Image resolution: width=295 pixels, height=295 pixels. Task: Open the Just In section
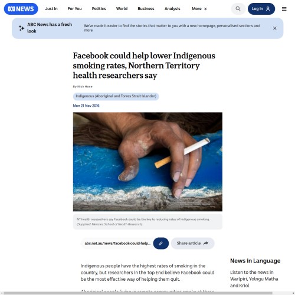(51, 9)
